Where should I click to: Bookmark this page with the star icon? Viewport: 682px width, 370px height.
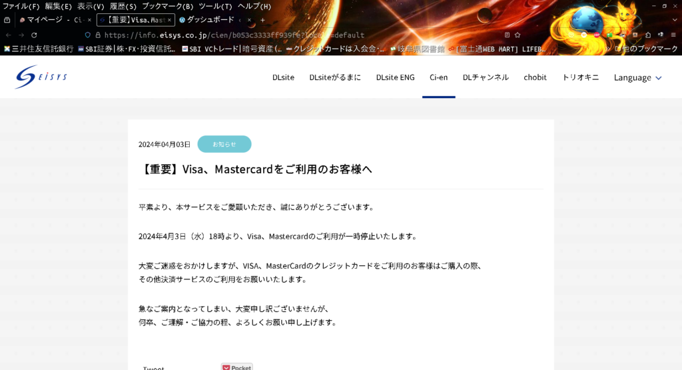[517, 35]
